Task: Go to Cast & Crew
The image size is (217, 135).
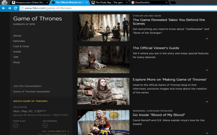Action: 21,47
